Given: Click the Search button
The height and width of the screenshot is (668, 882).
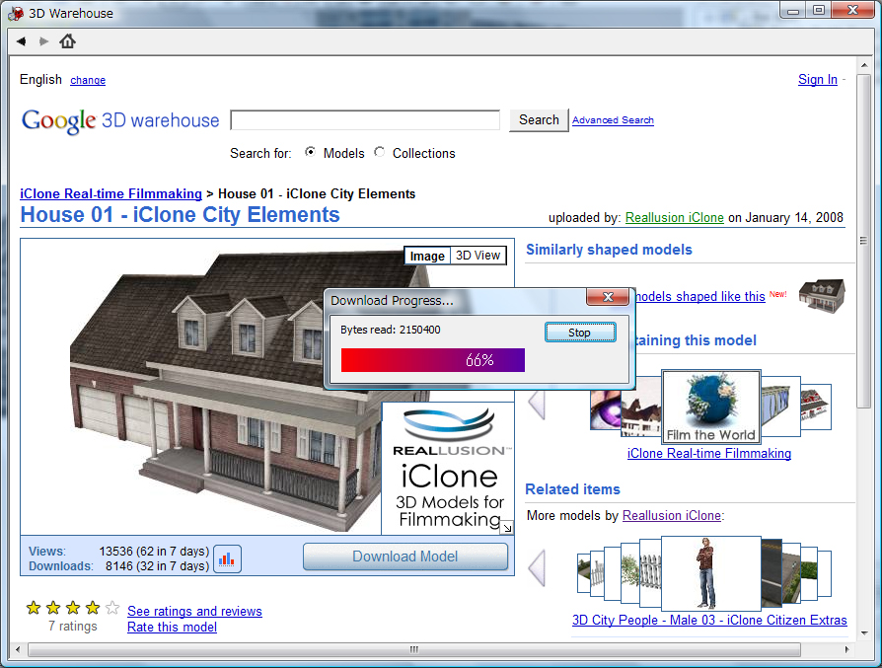Looking at the screenshot, I should [x=539, y=119].
